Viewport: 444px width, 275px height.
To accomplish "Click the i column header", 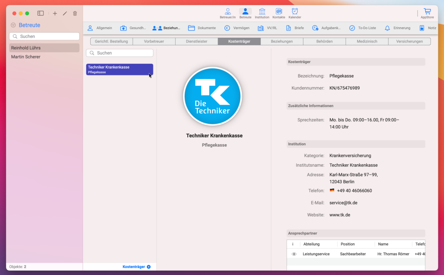I will tap(293, 244).
